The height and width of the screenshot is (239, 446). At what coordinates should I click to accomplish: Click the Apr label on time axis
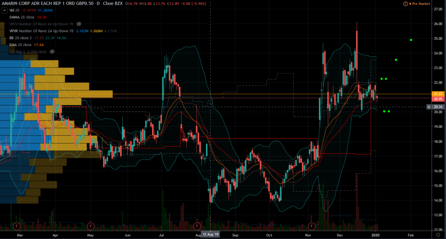pos(55,236)
